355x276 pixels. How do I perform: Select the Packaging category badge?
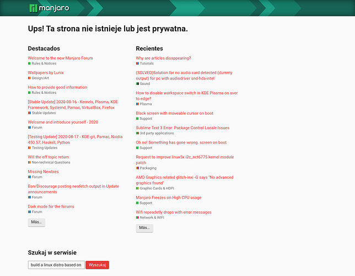[146, 168]
